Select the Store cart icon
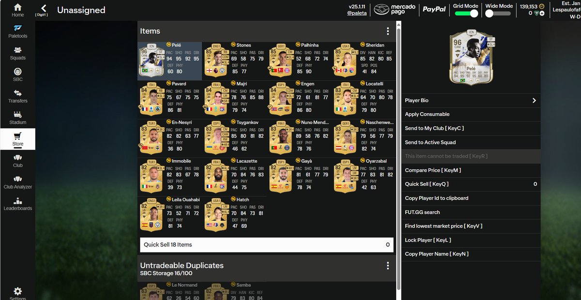Image resolution: width=581 pixels, height=300 pixels. [x=17, y=139]
